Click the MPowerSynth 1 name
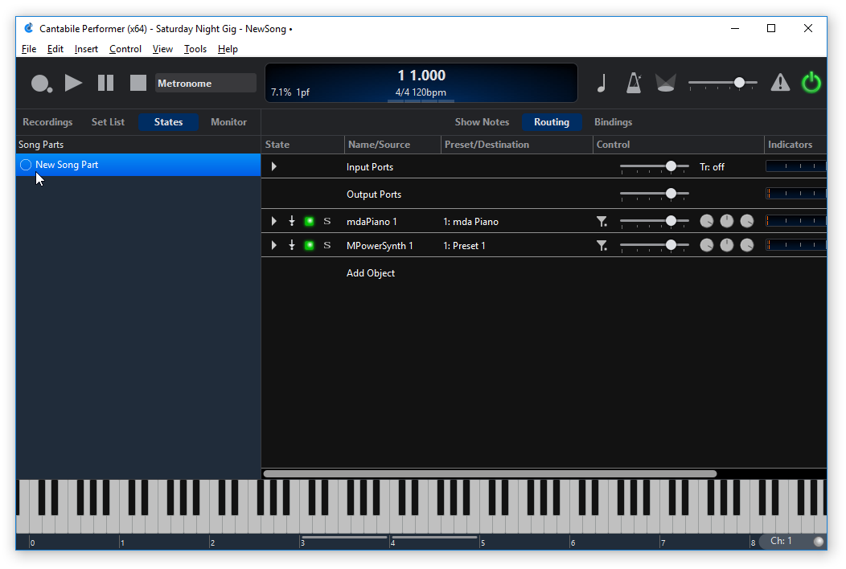The image size is (846, 569). click(x=380, y=246)
